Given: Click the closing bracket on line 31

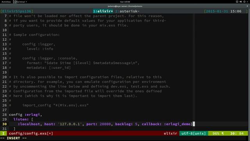Looking at the screenshot, I should pos(14,129).
